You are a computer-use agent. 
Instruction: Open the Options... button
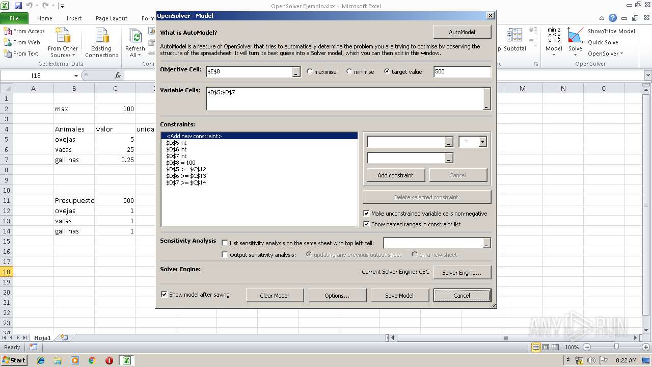[x=337, y=296]
